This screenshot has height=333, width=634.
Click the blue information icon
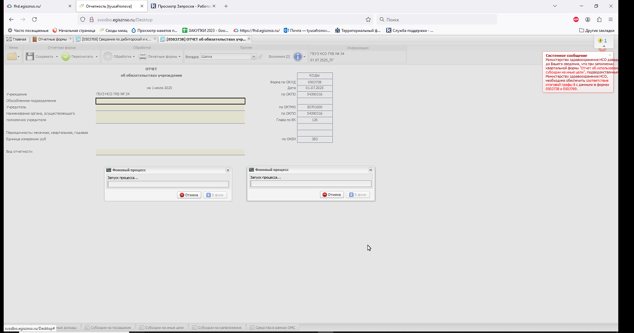coord(298,56)
